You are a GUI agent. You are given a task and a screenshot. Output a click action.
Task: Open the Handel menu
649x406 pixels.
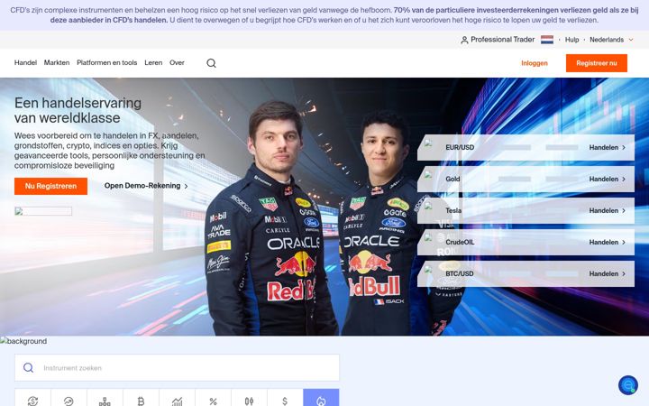pos(25,62)
